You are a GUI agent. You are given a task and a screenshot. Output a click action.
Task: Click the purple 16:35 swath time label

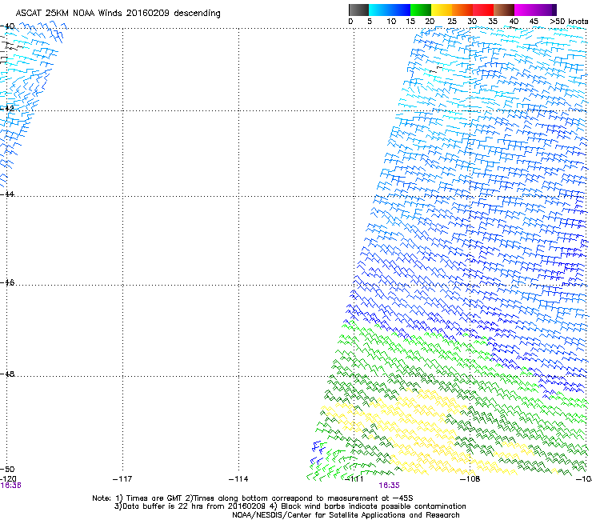click(390, 486)
